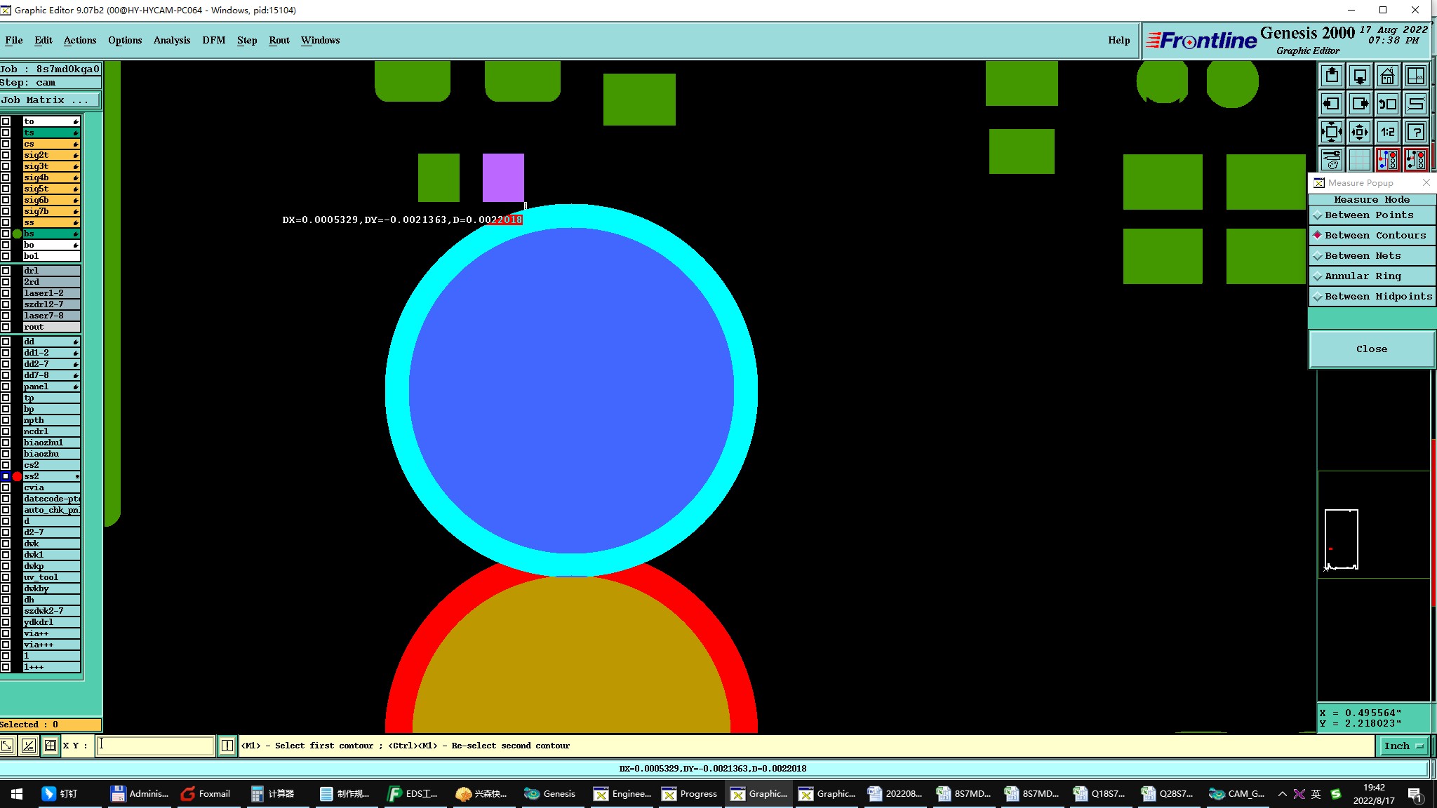Click the wrench and pen tools icon

coord(1331,160)
